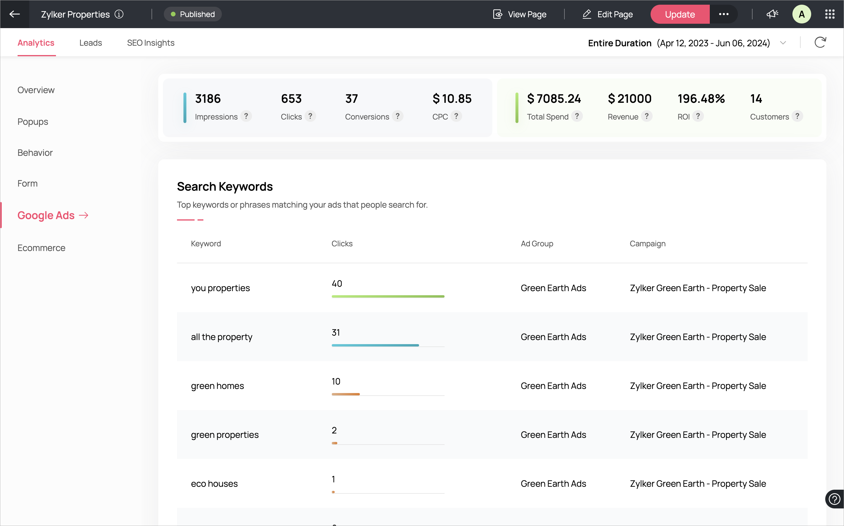Image resolution: width=844 pixels, height=526 pixels.
Task: Click help icon next to Total Spend
Action: (x=577, y=116)
